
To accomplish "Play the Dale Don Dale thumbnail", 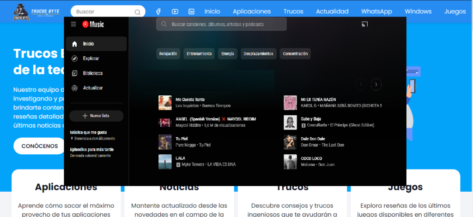I will (x=290, y=142).
